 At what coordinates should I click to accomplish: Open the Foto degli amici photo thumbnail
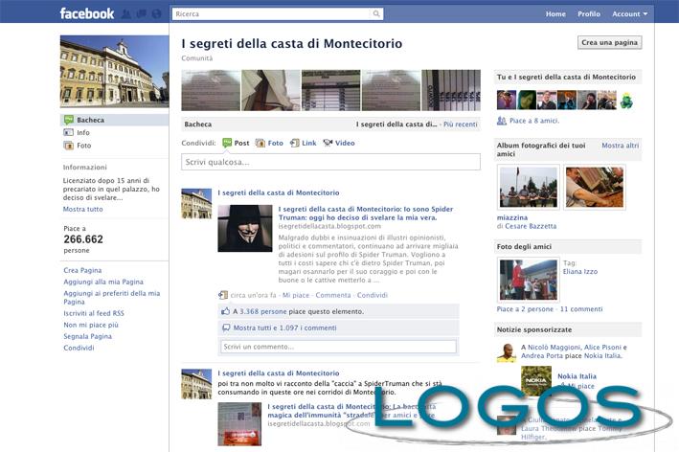(529, 280)
